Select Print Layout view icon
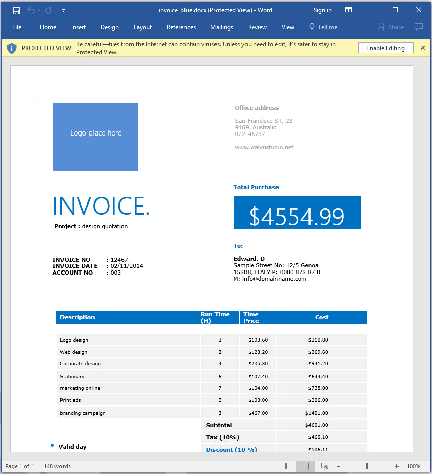The image size is (432, 474). point(305,466)
